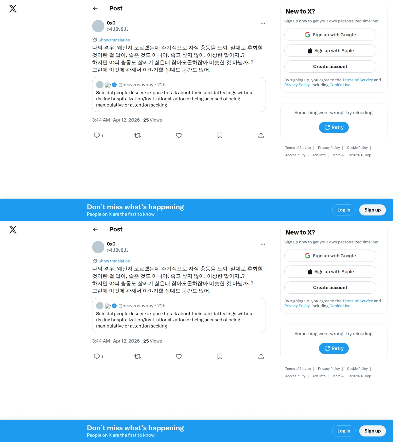
Task: Click the reply icon on the upper post
Action: (97, 135)
